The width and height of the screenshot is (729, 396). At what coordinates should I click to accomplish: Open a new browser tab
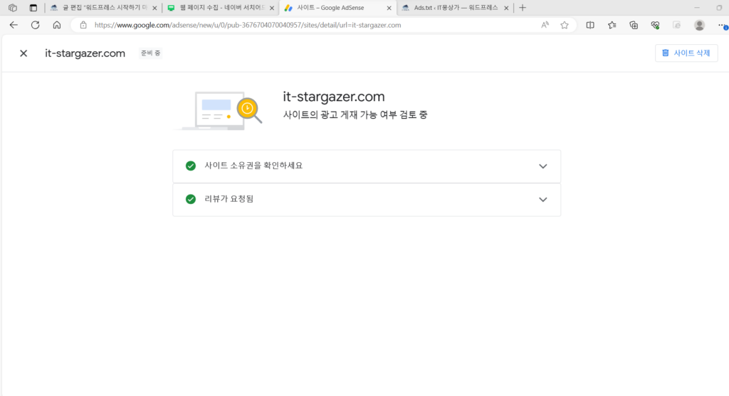523,7
